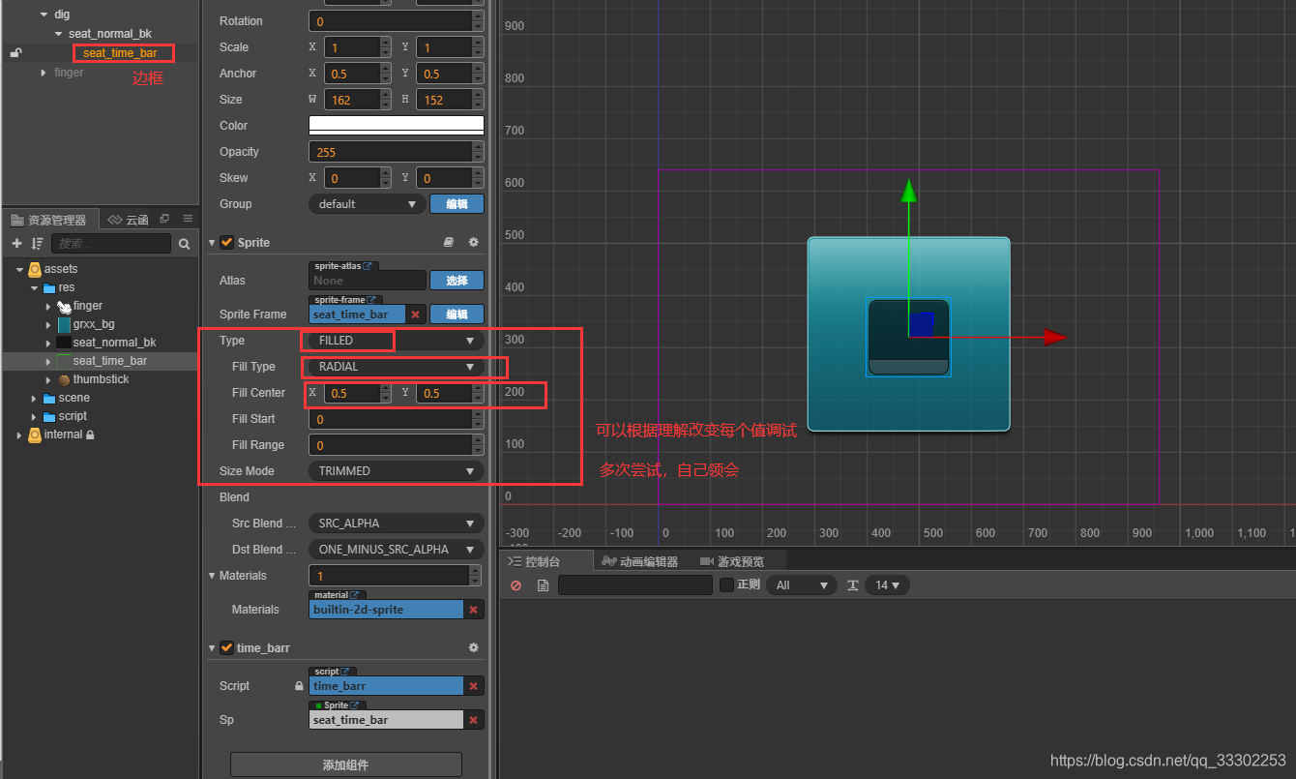Open the white Color swatch picker

397,126
